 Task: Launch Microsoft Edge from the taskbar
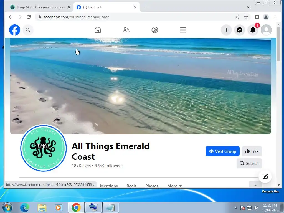(x=25, y=207)
